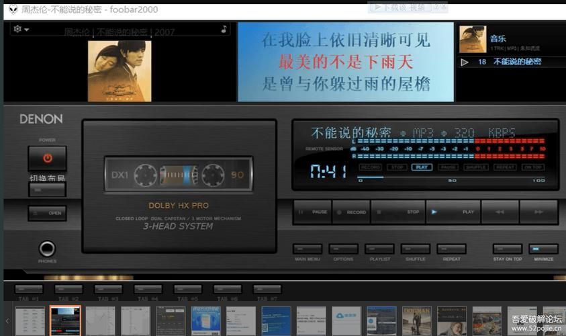Click the MINIMIZE deck button
Image resolution: width=566 pixels, height=336 pixels.
543,249
